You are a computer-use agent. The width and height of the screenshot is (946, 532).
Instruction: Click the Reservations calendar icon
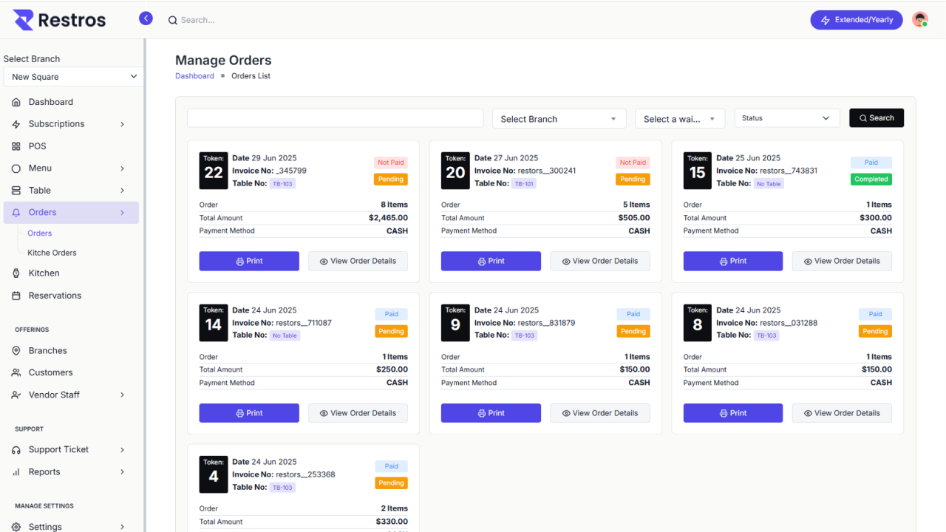point(16,295)
